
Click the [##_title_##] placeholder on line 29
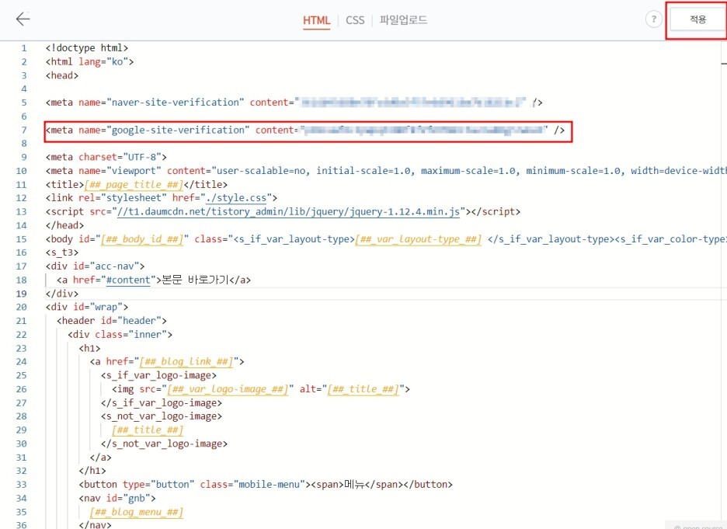[148, 430]
